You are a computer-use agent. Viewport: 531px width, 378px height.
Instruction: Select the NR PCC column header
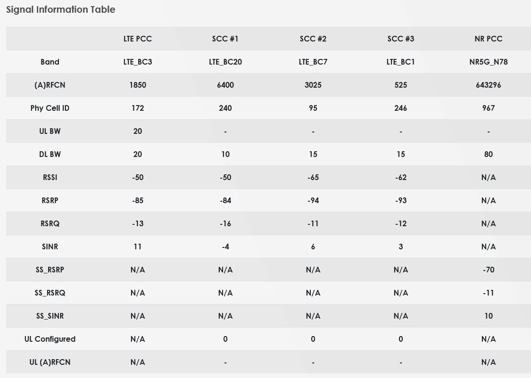[x=489, y=39]
